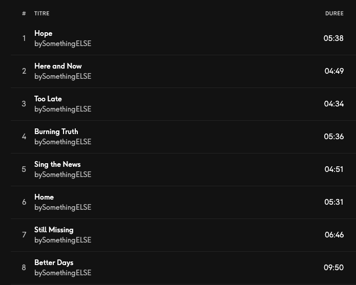Click the Burning Truth track title
The width and height of the screenshot is (356, 285).
[x=56, y=131]
